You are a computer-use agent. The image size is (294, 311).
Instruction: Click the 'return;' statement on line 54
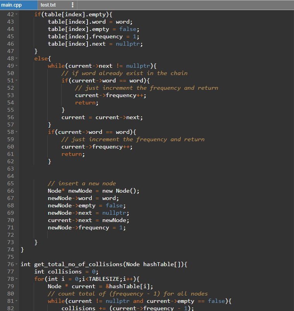pyautogui.click(x=87, y=103)
